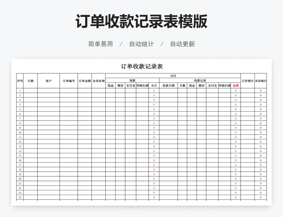Viewport: 283px width, 217px height.
Task: Click row number 10 in 序号 column
Action: point(20,132)
